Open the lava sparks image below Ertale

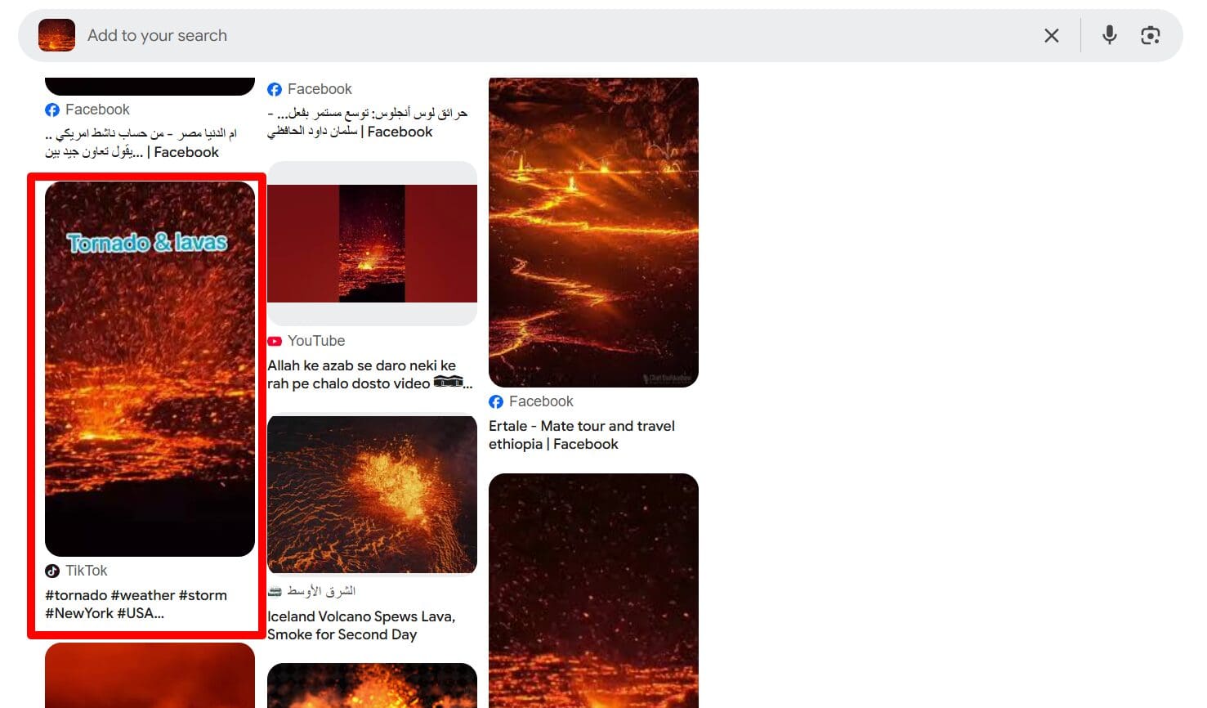593,590
